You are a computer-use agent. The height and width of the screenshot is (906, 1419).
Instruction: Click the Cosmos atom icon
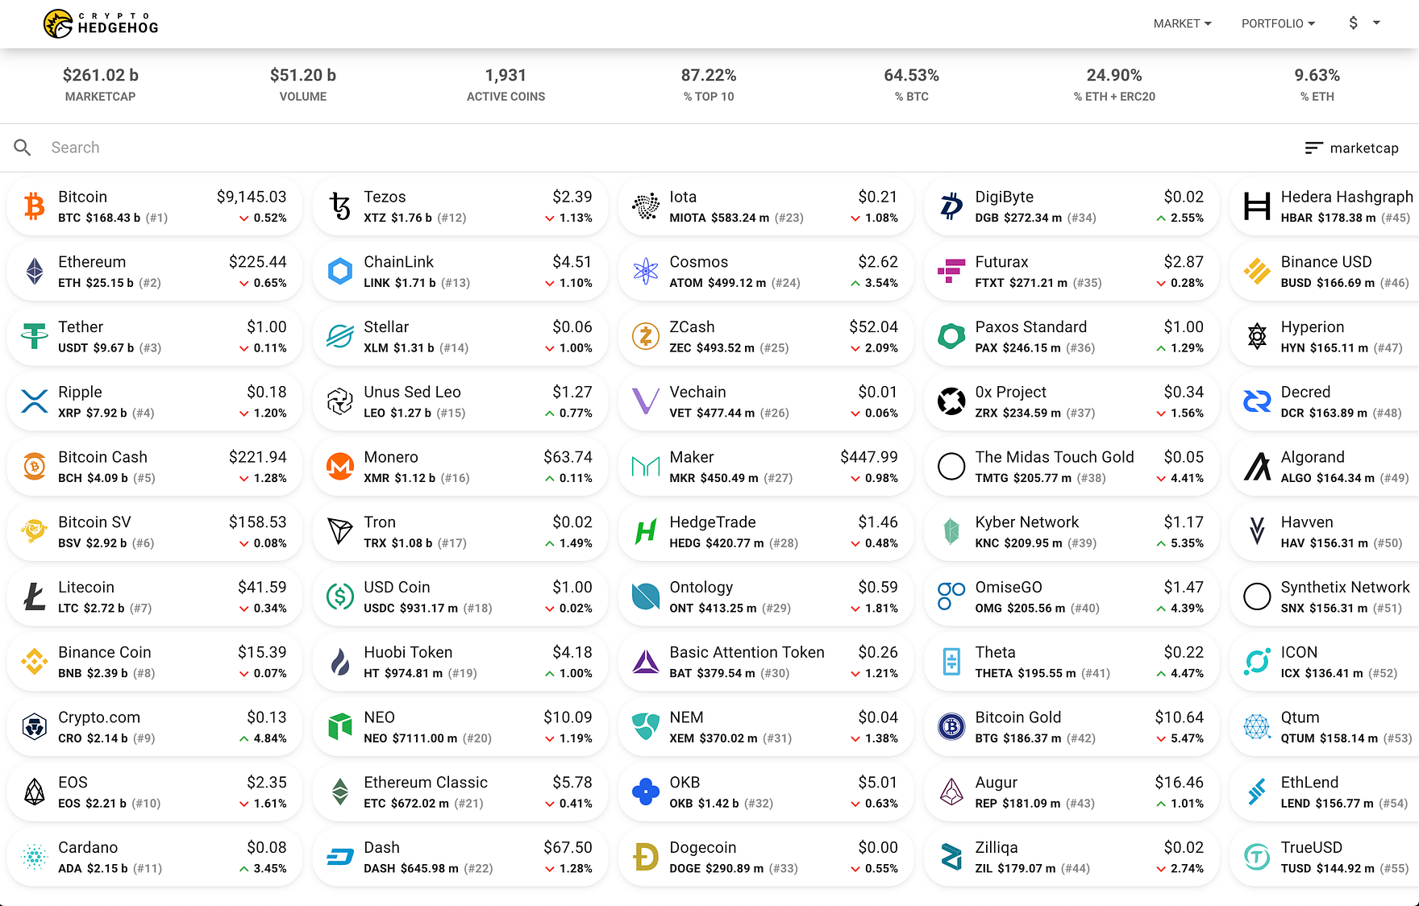click(x=646, y=272)
